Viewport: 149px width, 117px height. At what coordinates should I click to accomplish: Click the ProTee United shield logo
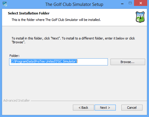click(x=140, y=17)
